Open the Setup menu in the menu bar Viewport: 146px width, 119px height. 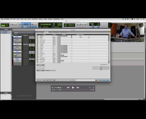coord(45,19)
